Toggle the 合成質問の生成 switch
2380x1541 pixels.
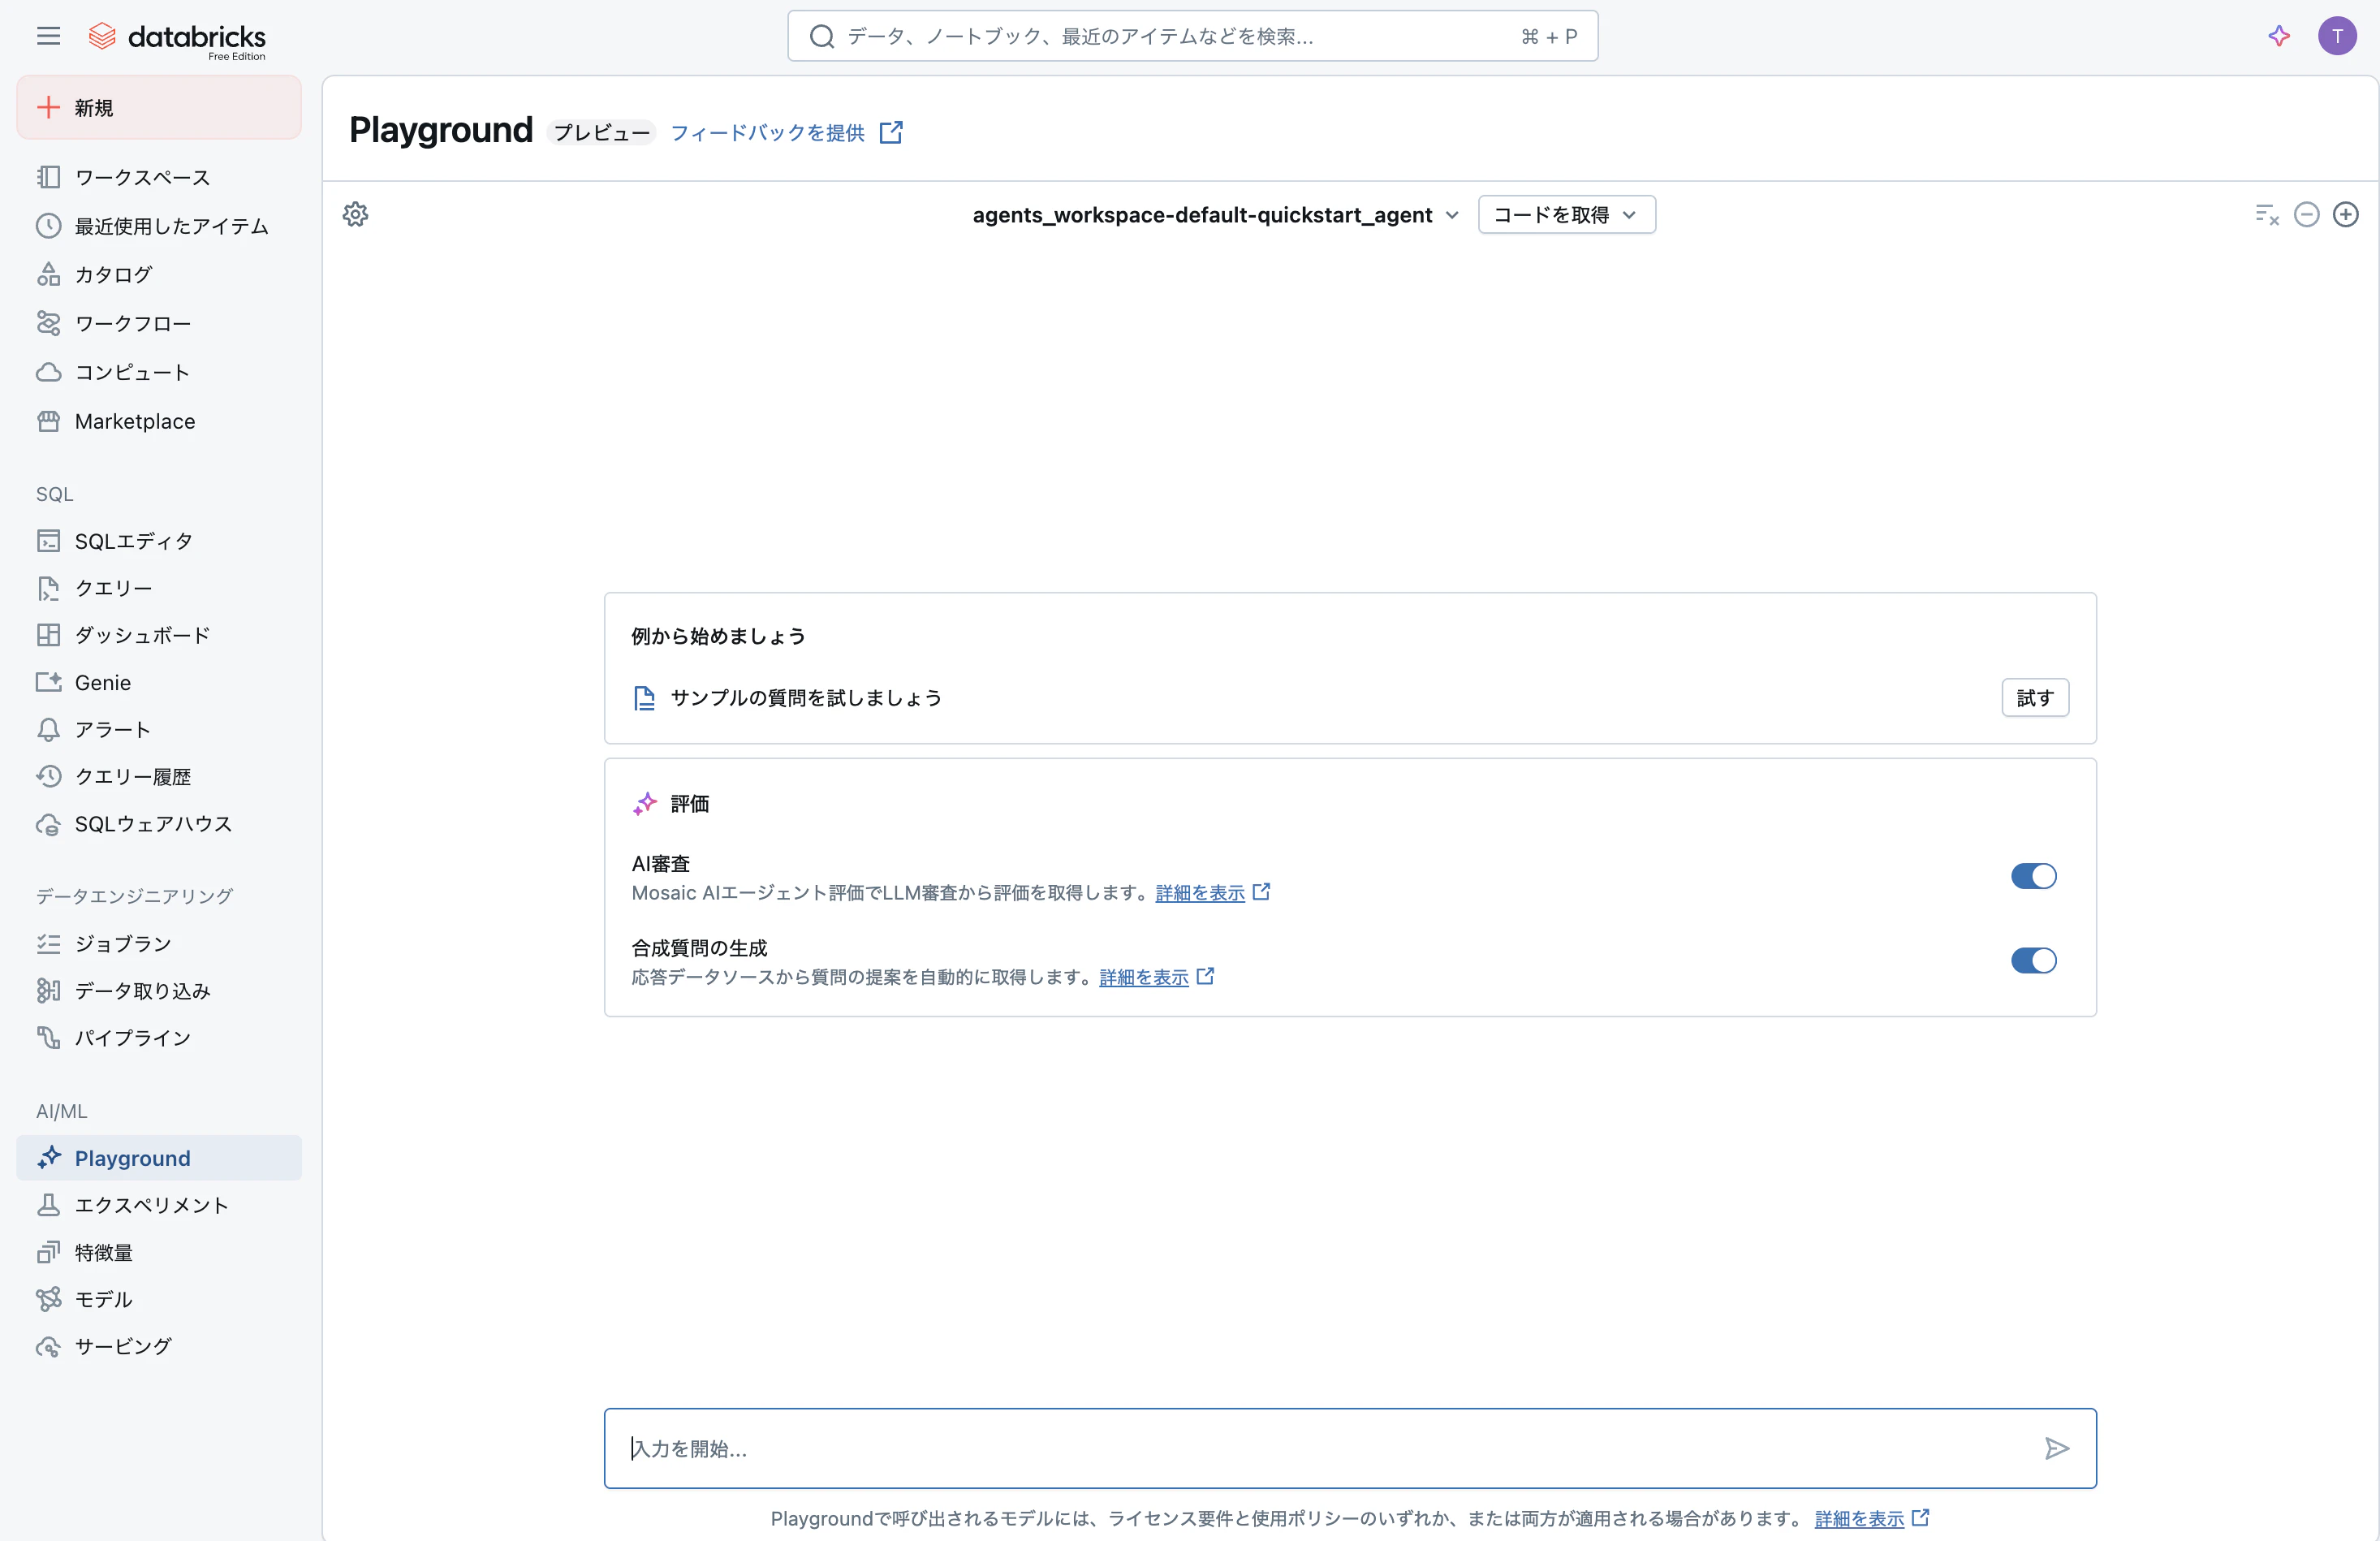pyautogui.click(x=2033, y=961)
